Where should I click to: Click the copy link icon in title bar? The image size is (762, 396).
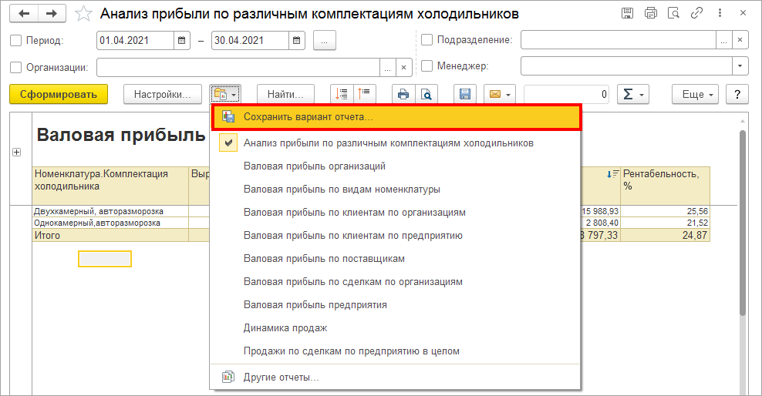tap(696, 13)
